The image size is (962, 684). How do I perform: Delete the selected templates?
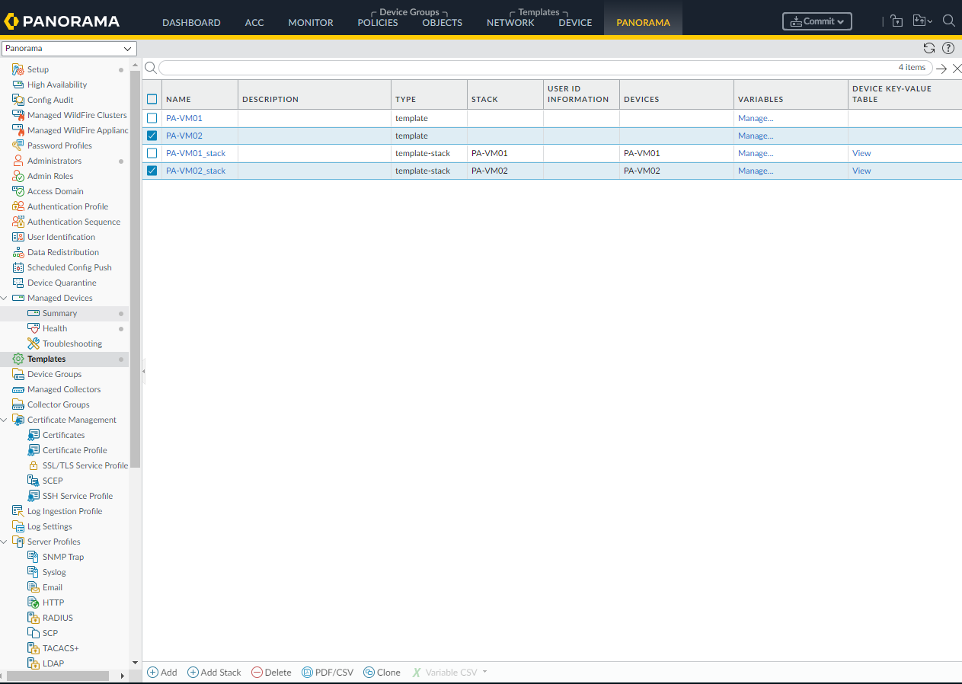(x=271, y=673)
